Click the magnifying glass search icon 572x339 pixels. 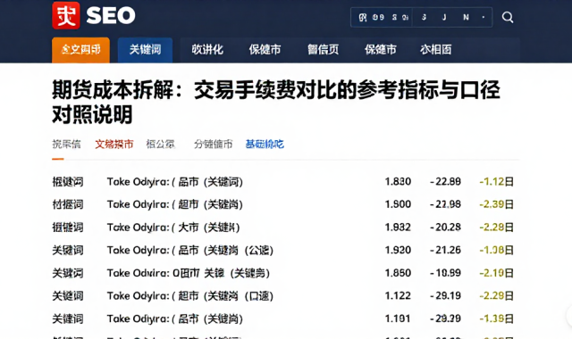508,17
